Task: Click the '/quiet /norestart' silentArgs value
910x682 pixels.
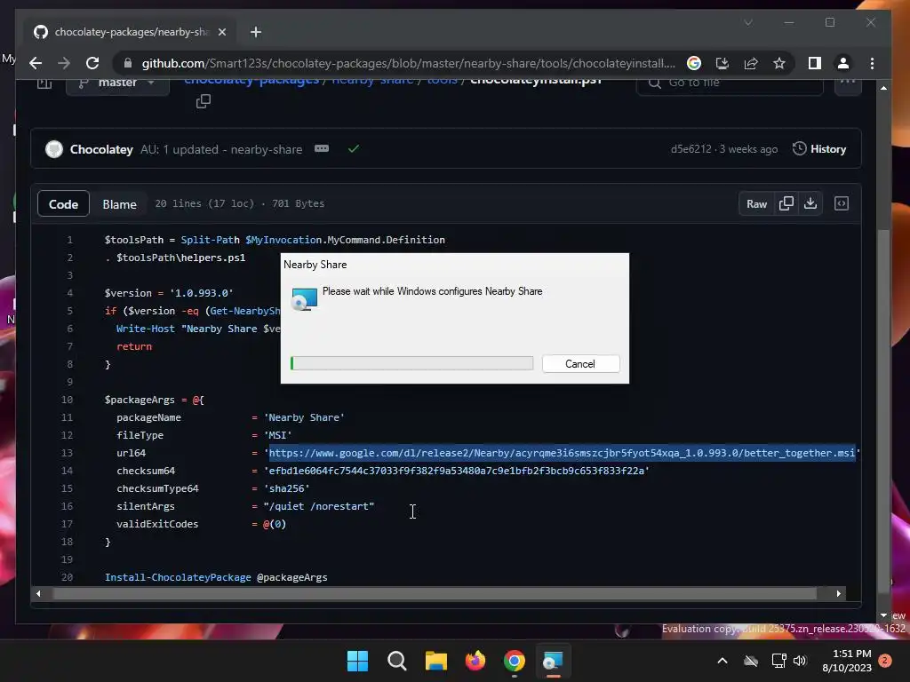Action: click(x=319, y=506)
